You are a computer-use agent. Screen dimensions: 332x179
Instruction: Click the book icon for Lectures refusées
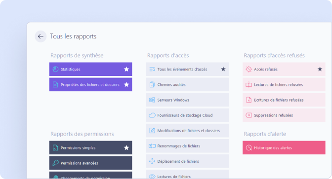click(x=249, y=84)
